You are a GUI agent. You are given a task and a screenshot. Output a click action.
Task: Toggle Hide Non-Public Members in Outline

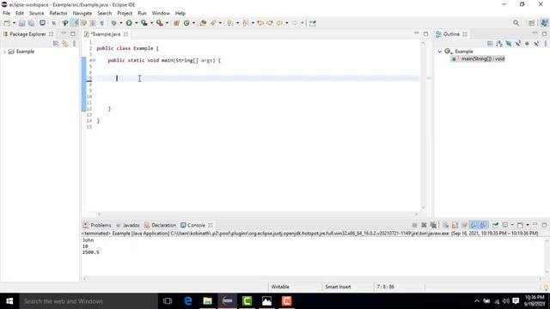(x=527, y=44)
